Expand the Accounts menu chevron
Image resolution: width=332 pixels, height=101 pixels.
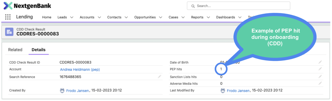(x=99, y=17)
